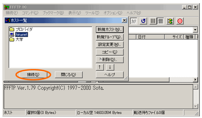The image size is (202, 118).
Task: Click the 新規ホスト(N) button
Action: click(x=110, y=29)
